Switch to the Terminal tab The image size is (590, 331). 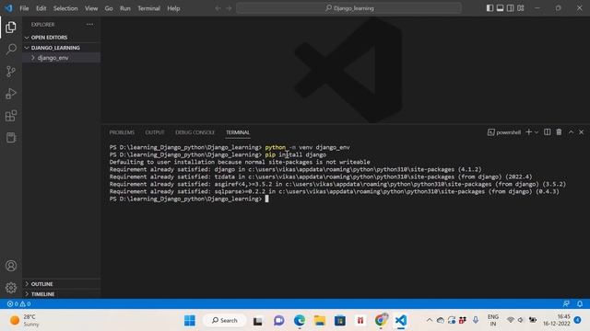[x=238, y=132]
